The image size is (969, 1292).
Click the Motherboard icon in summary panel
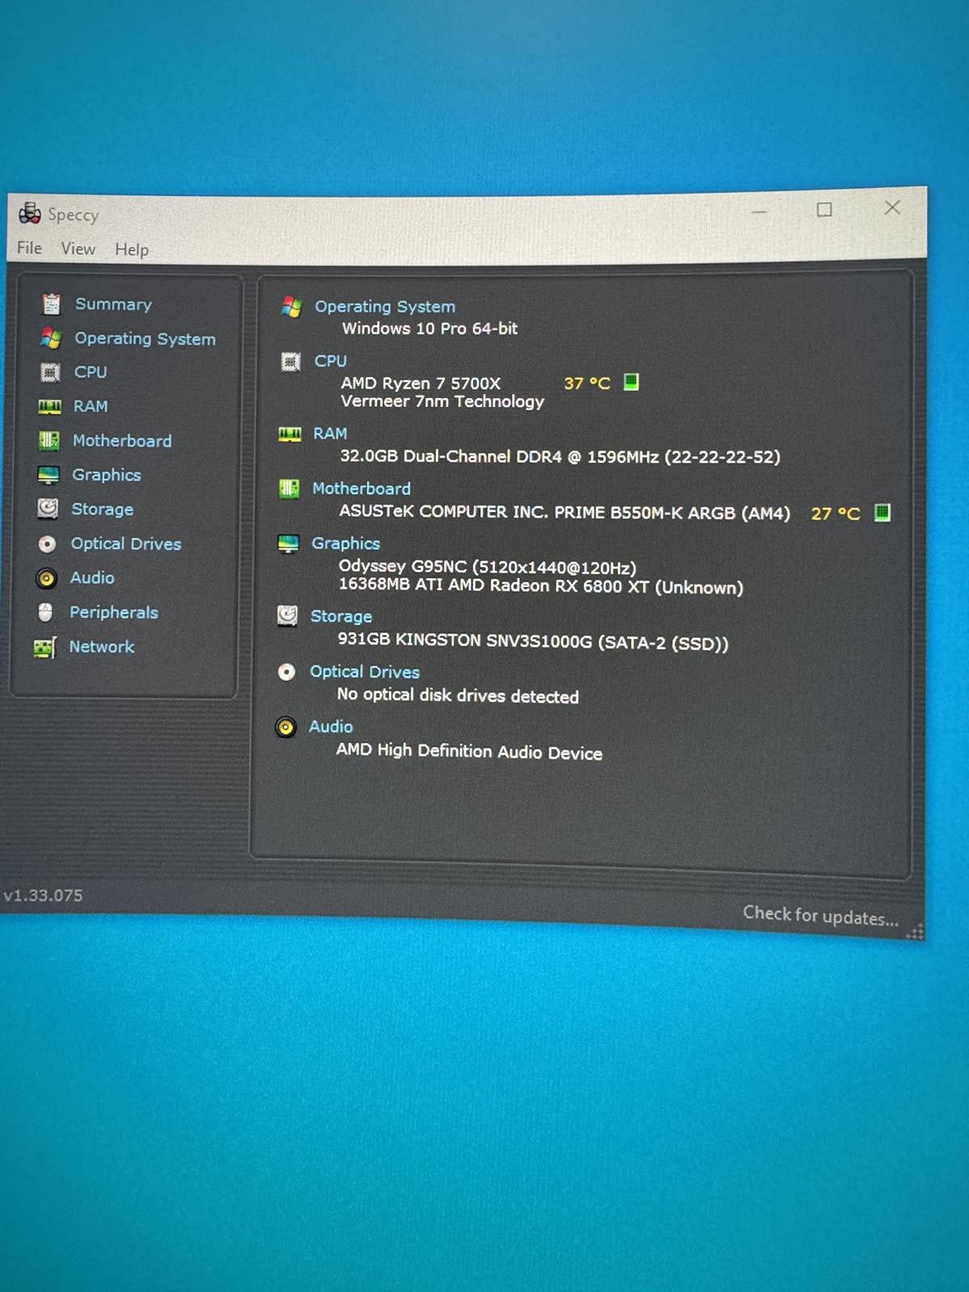point(289,489)
